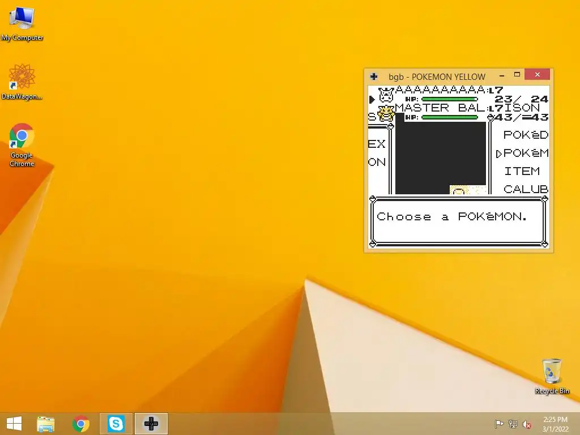Click the first Pokemon's sprite icon
The image size is (580, 435).
click(x=386, y=95)
